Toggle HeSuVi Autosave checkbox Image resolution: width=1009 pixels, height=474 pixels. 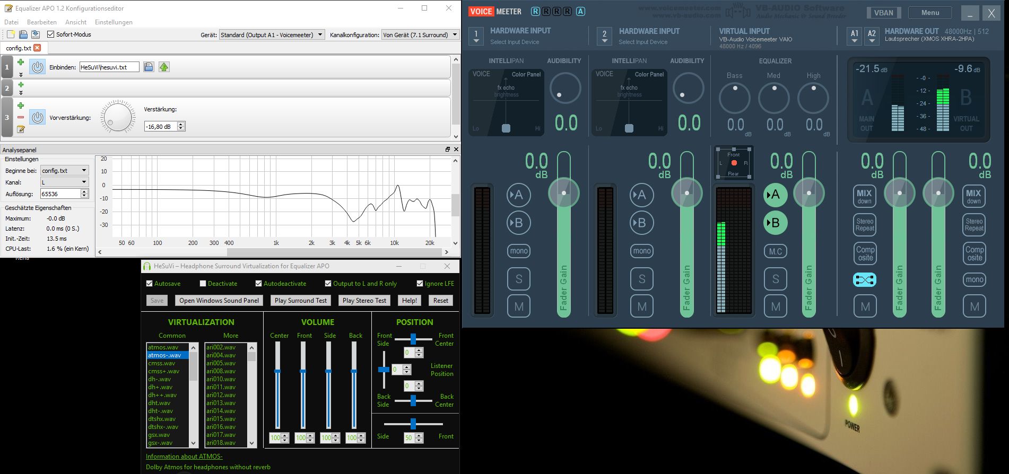pyautogui.click(x=150, y=284)
